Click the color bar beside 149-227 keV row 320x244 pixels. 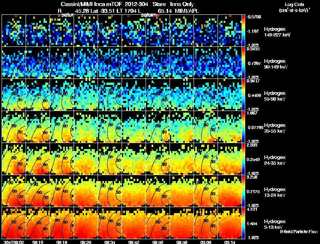pos(243,31)
